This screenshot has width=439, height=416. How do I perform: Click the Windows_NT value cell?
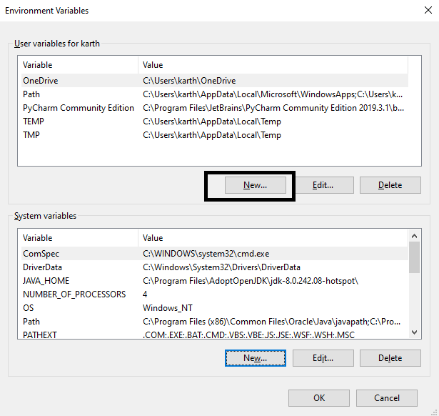(168, 308)
